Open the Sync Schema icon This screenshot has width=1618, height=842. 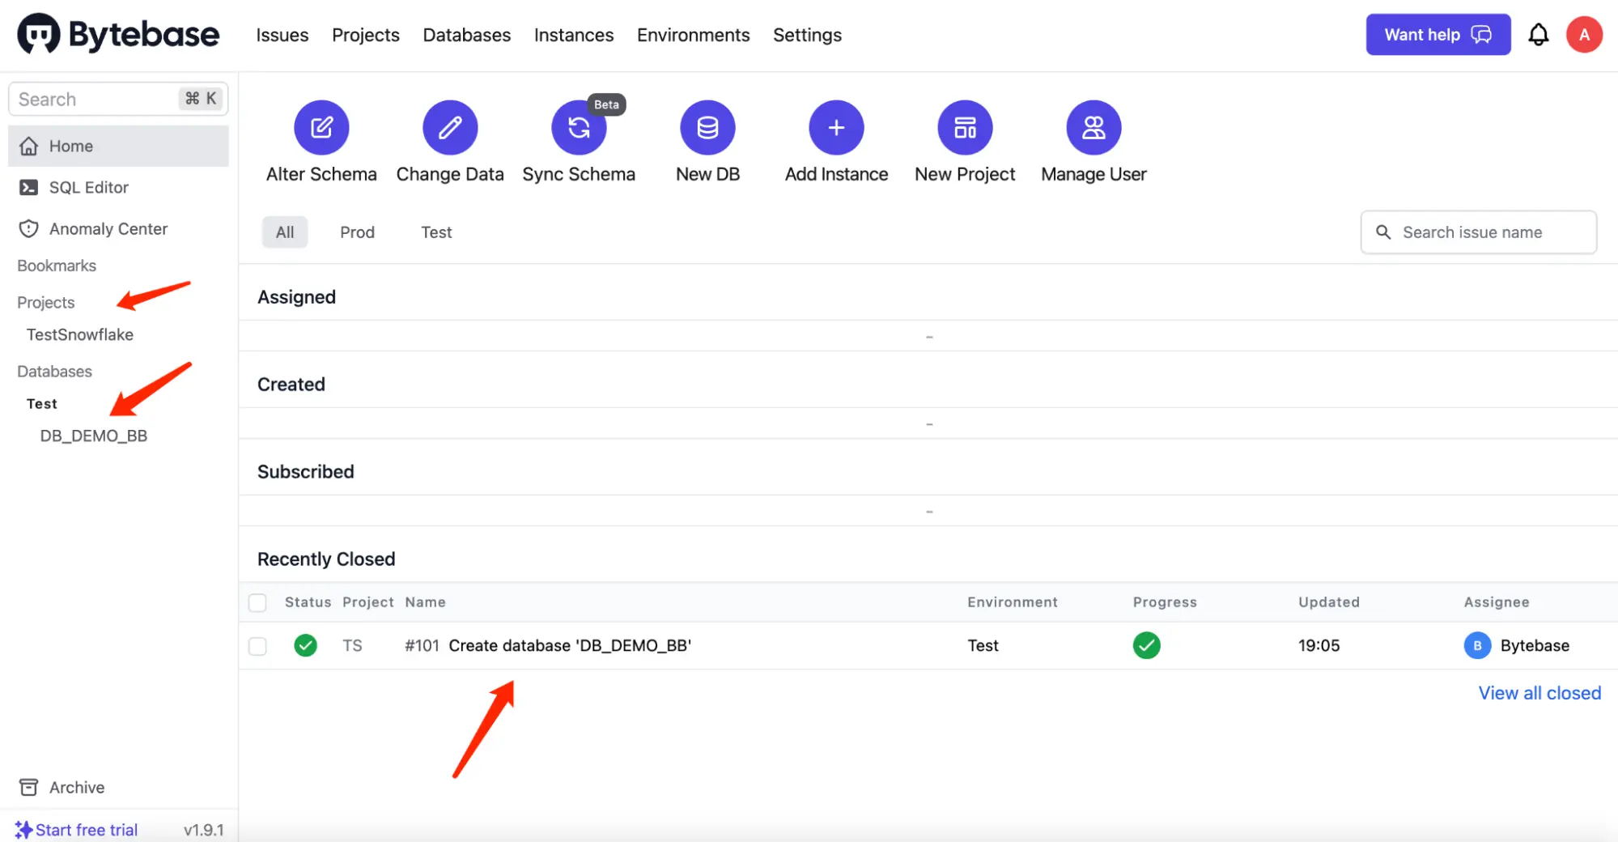[579, 127]
